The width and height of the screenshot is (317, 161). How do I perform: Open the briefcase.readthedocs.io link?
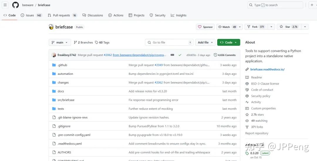tap(267, 70)
